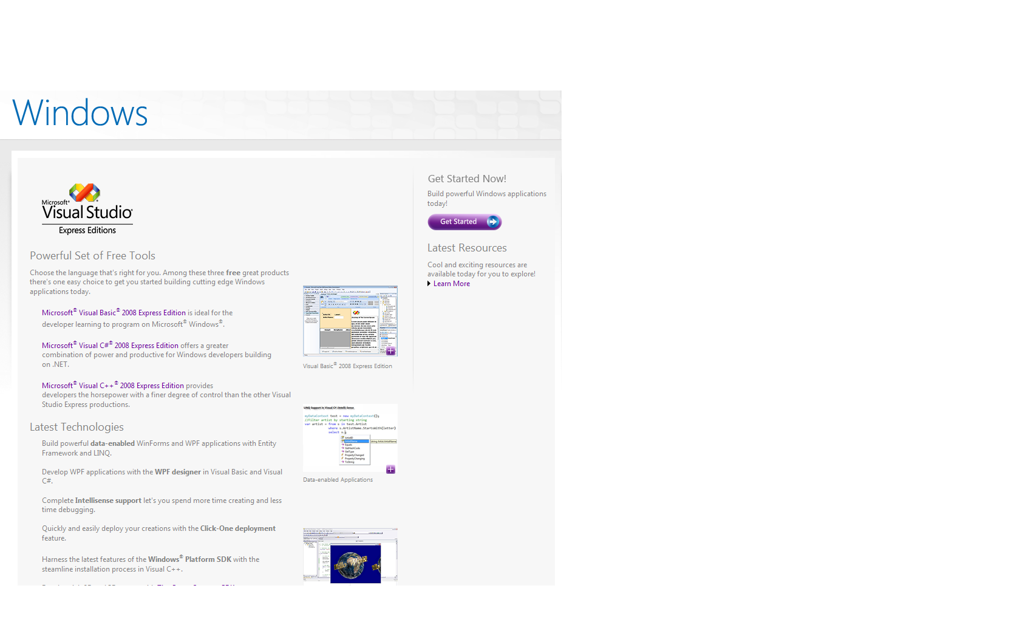Click the plus icon on Visual Basic screenshot
1020x622 pixels.
[390, 351]
